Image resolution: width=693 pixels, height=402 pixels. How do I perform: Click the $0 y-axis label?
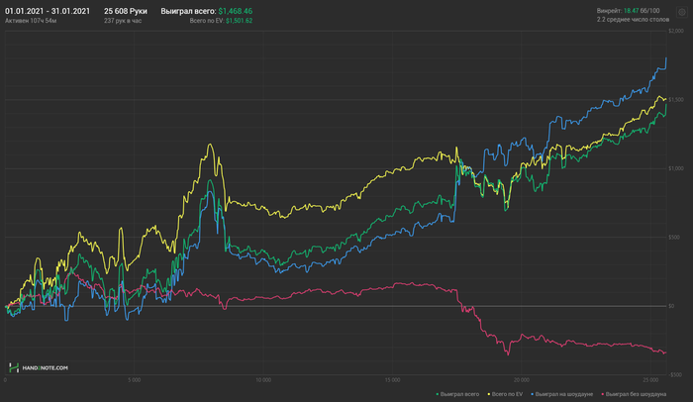(671, 306)
